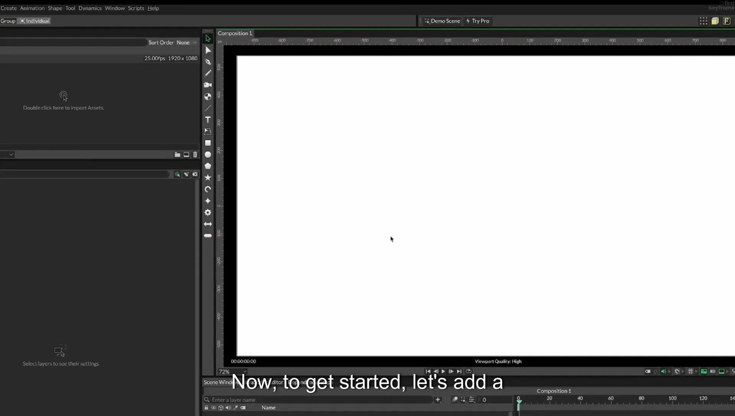Image resolution: width=735 pixels, height=416 pixels.
Task: Select the bounding box transform tool
Action: tap(208, 131)
